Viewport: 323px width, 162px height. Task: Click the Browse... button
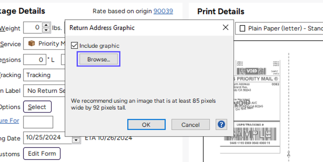click(x=99, y=59)
